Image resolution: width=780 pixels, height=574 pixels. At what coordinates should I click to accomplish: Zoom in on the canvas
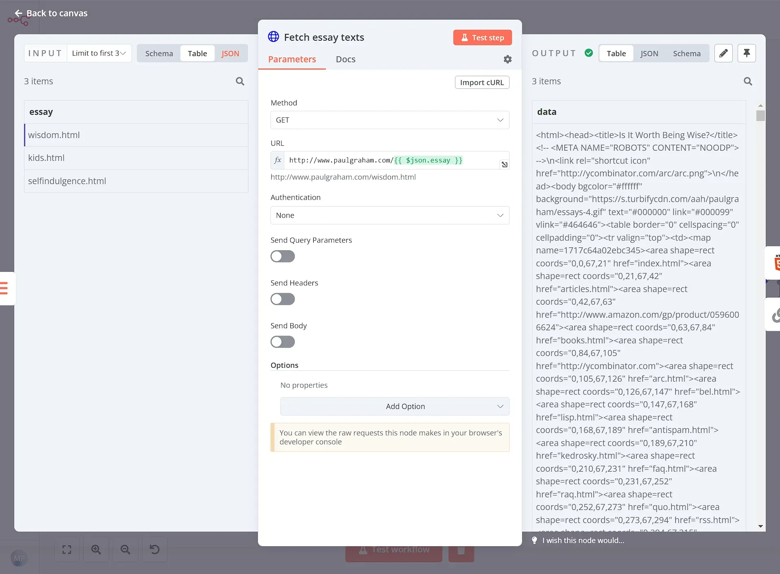tap(96, 549)
